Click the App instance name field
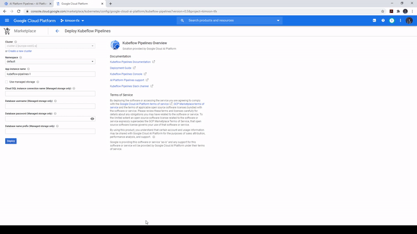 (50, 74)
